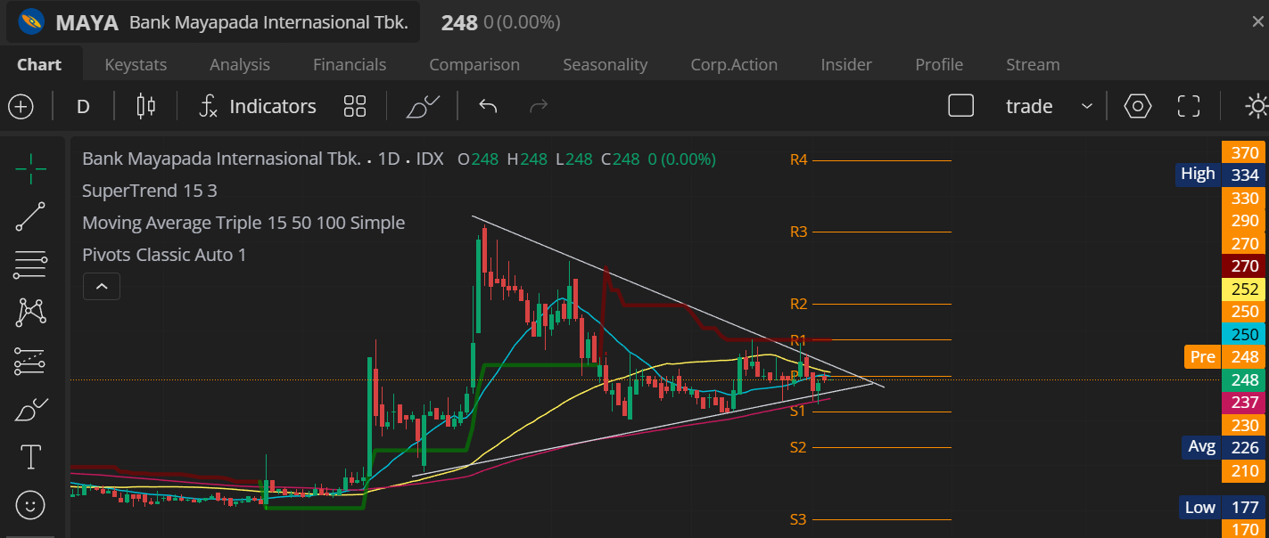The image size is (1269, 538).
Task: Open the Indicators menu
Action: [258, 107]
